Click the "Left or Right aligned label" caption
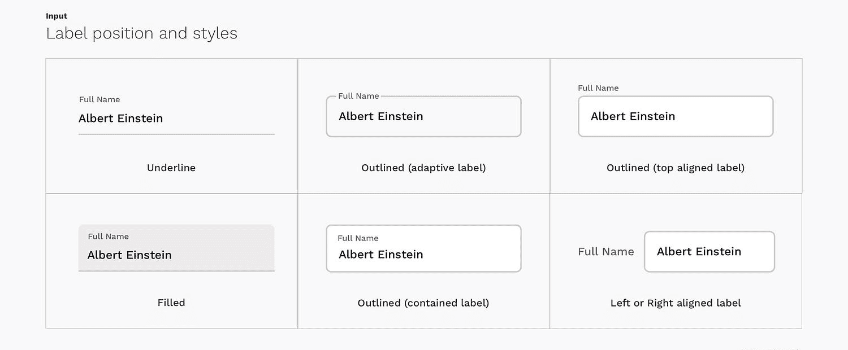Screen dimensions: 848x350 tap(676, 303)
